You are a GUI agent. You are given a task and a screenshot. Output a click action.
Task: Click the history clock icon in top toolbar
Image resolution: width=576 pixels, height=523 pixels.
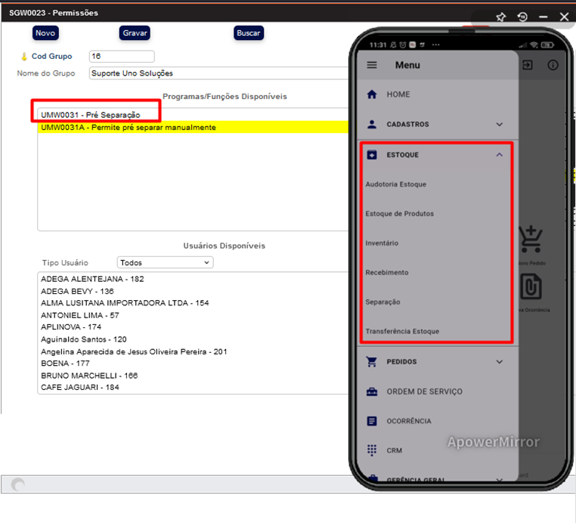point(522,17)
